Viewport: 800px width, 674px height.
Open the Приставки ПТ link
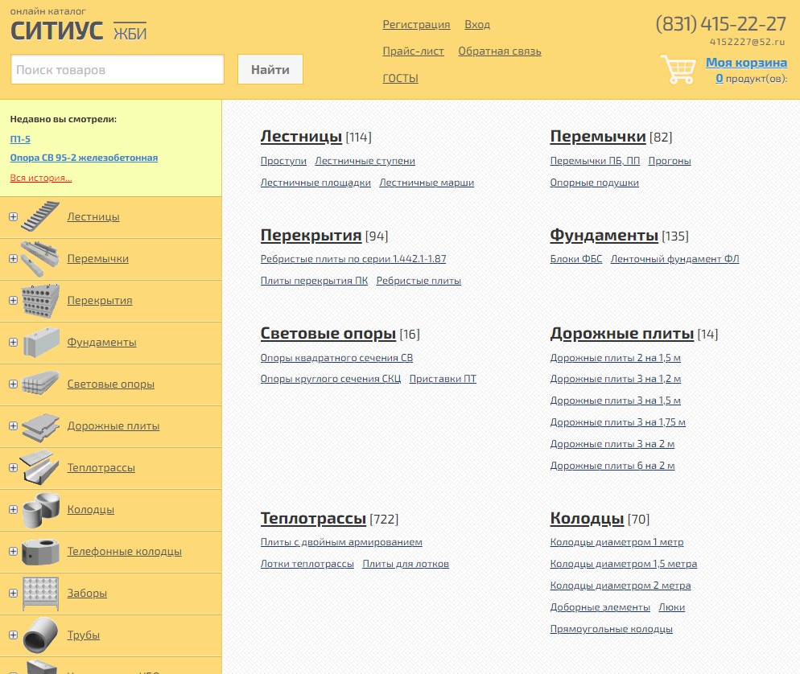[443, 379]
